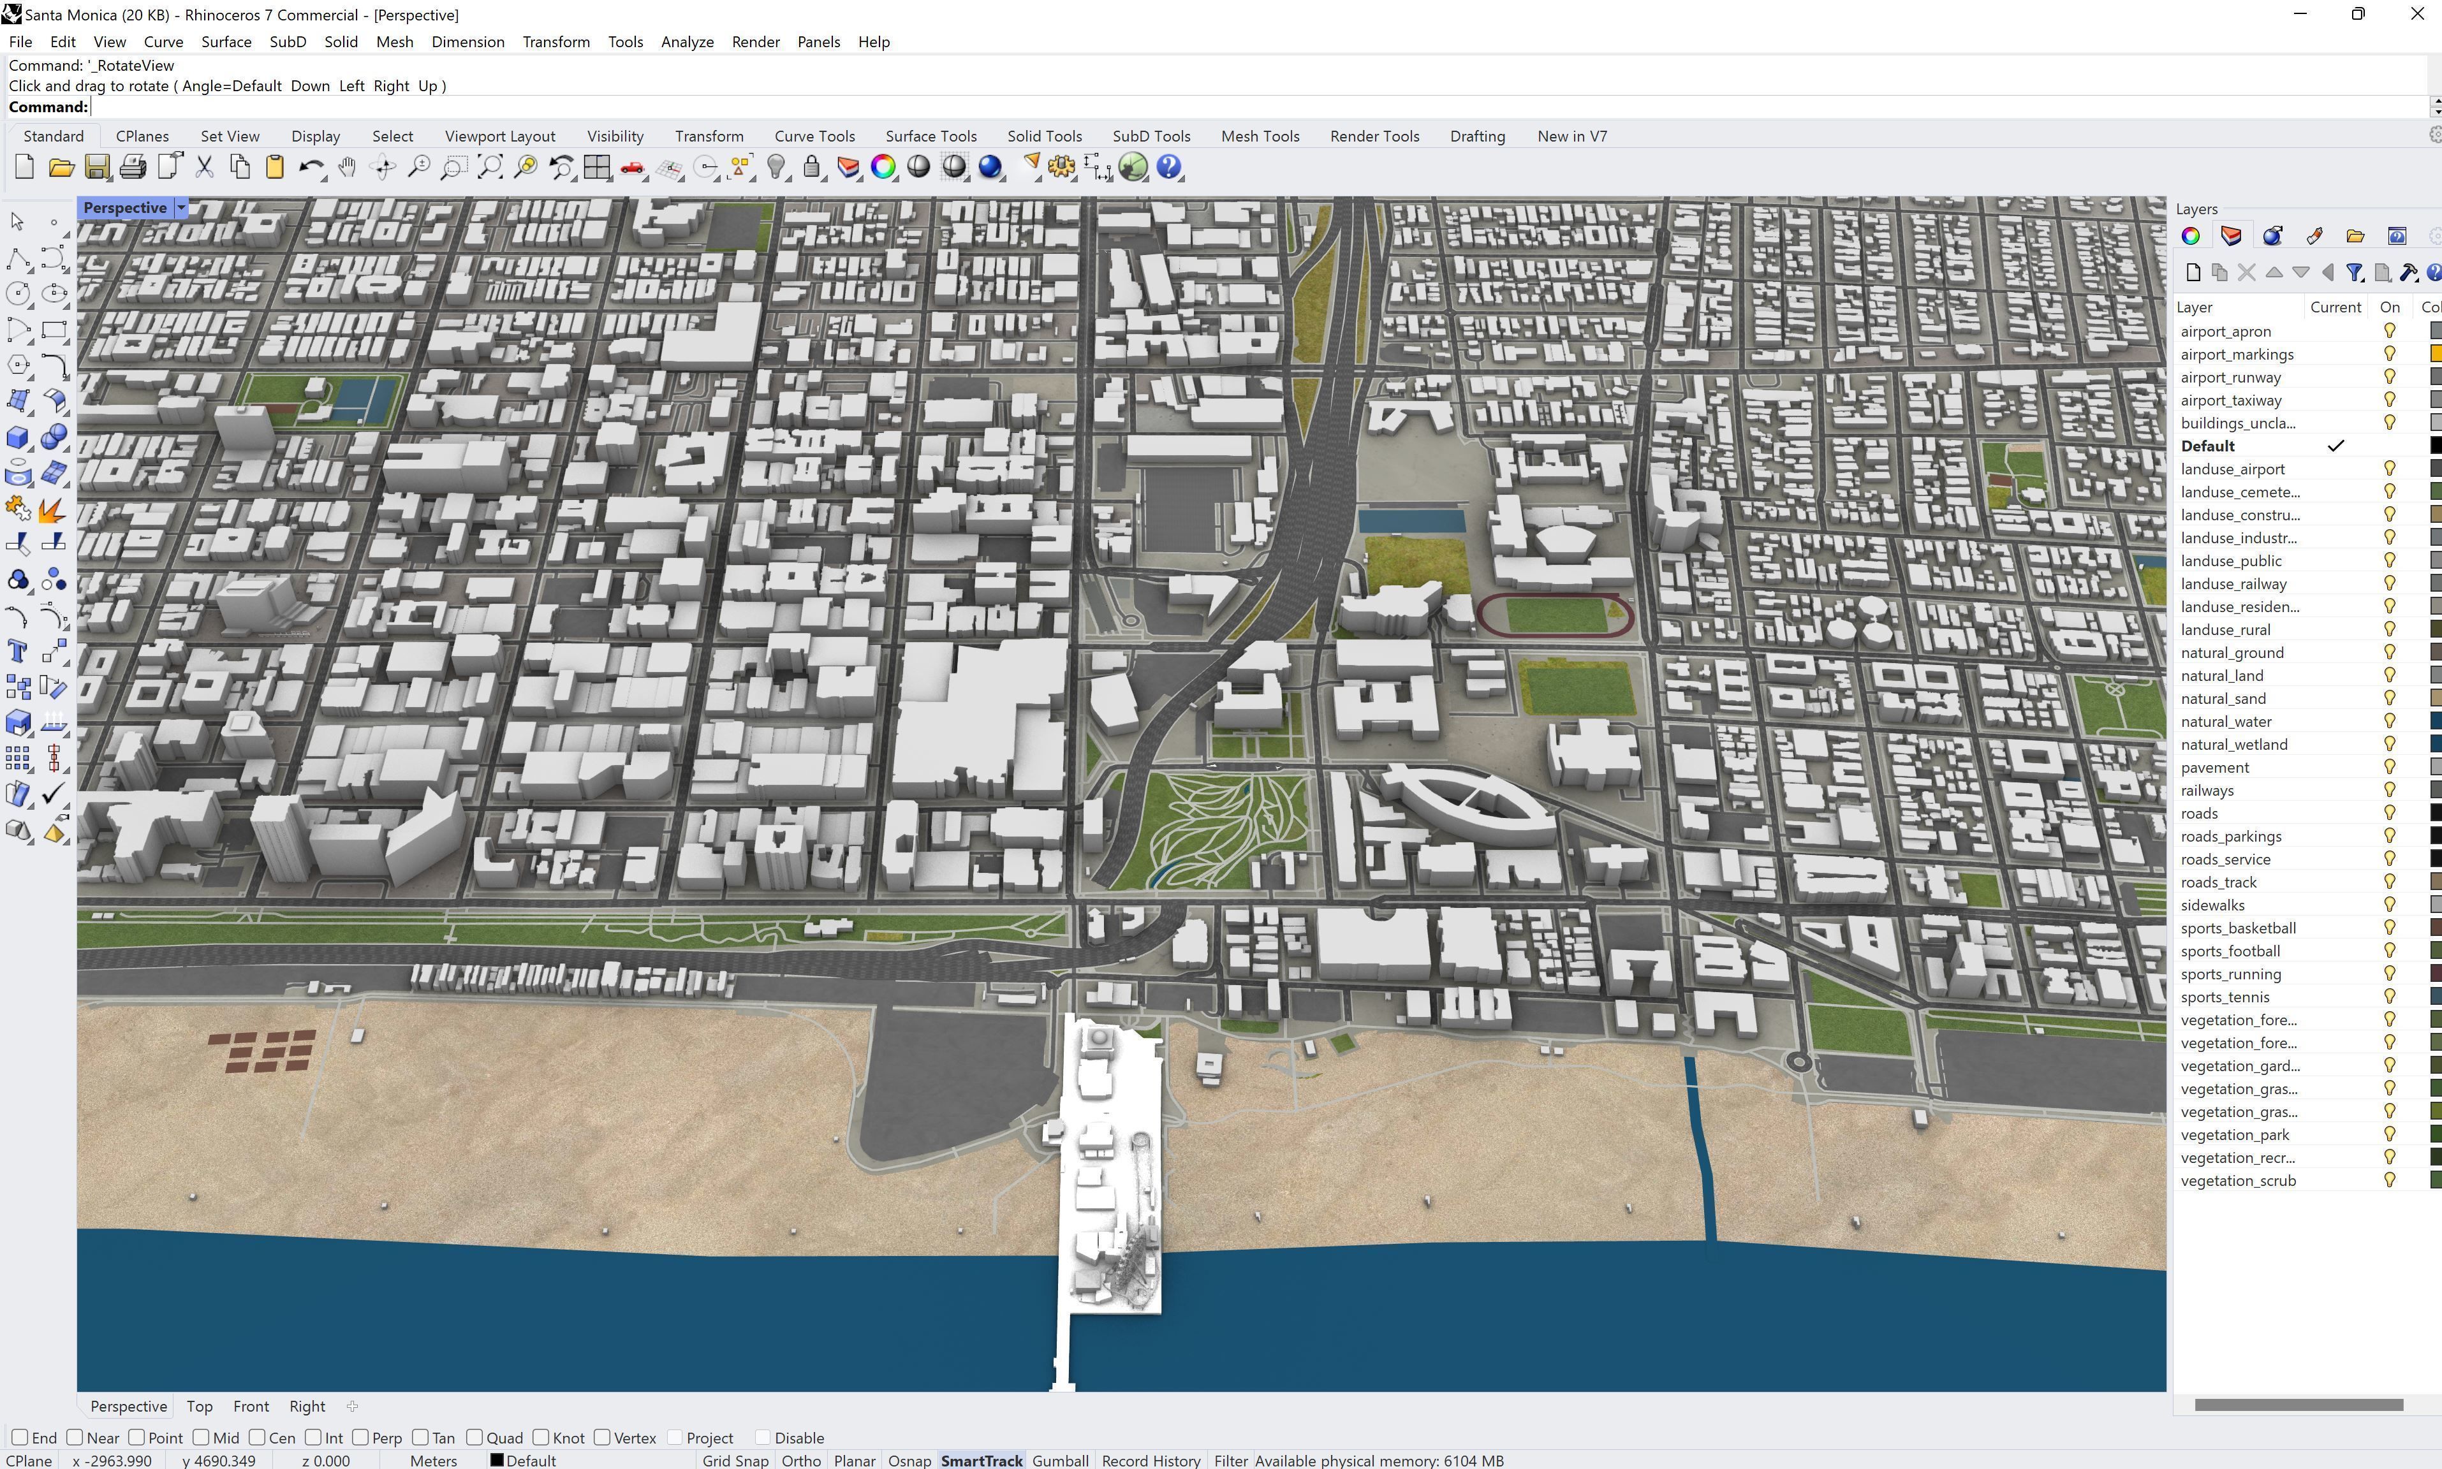2442x1469 pixels.
Task: Turn off the sidewalks layer bulb
Action: pos(2390,905)
